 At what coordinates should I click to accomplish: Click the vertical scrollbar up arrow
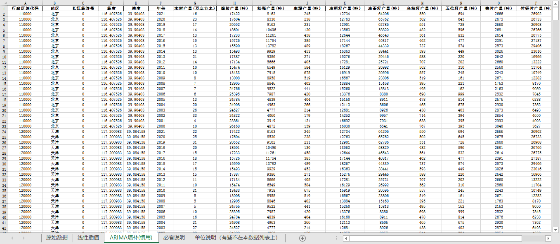[555, 3]
